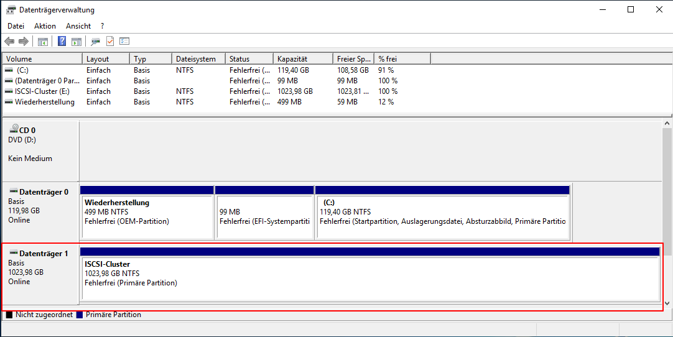
Task: Sort by the Typ column header
Action: (x=151, y=59)
